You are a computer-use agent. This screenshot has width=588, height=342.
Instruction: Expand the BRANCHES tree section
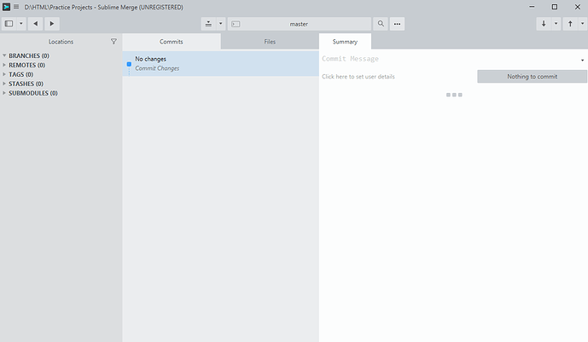click(x=4, y=55)
